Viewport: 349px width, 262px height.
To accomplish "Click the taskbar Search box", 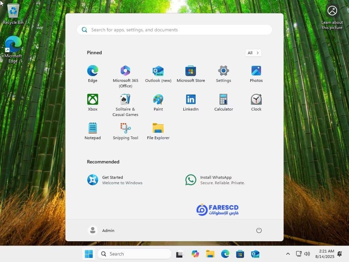I will pos(135,254).
